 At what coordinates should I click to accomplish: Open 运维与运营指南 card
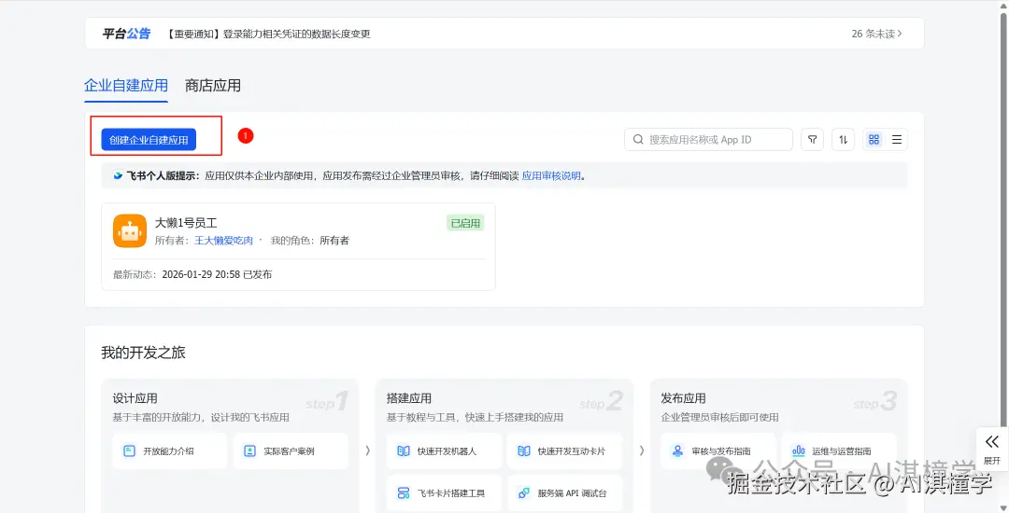(838, 451)
